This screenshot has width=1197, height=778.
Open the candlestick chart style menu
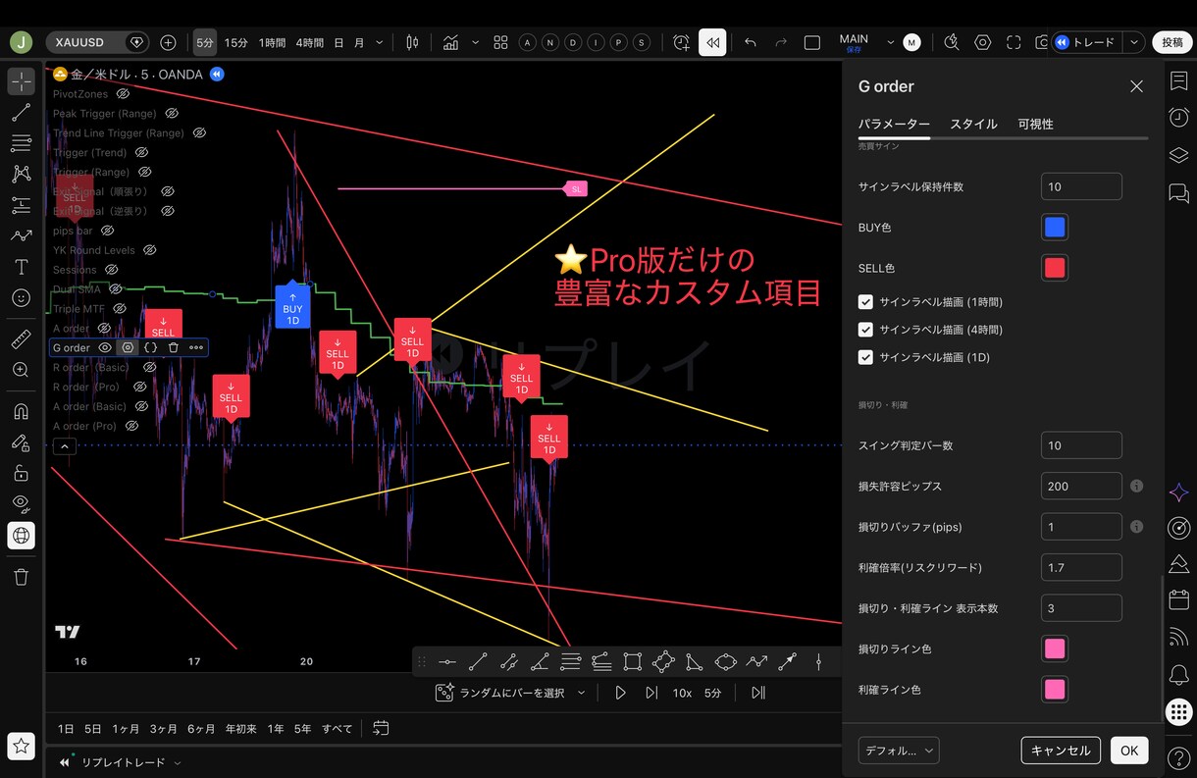point(412,42)
